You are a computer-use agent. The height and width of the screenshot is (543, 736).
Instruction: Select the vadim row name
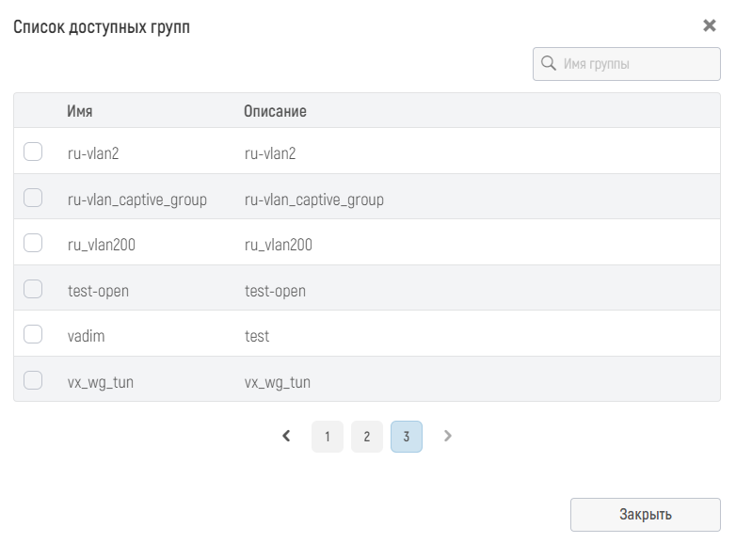point(86,336)
